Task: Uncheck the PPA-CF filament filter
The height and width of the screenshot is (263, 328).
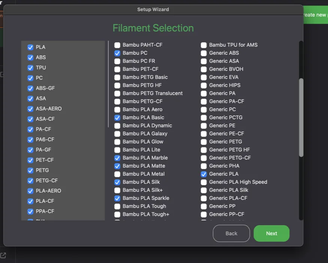Action: [x=30, y=211]
